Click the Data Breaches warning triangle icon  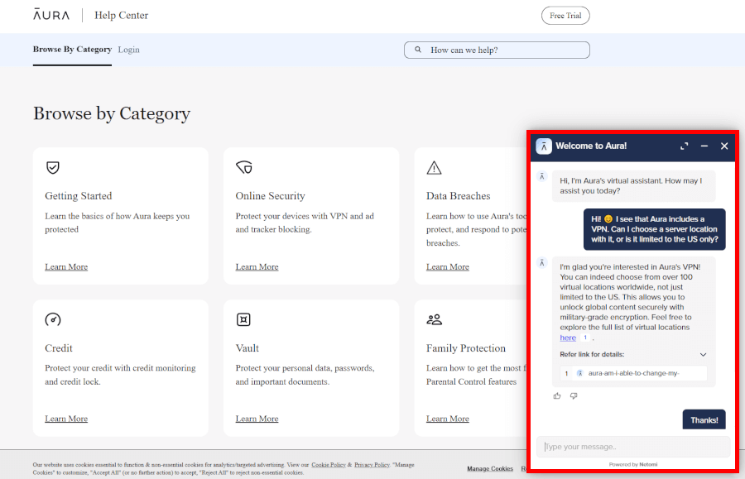[434, 168]
